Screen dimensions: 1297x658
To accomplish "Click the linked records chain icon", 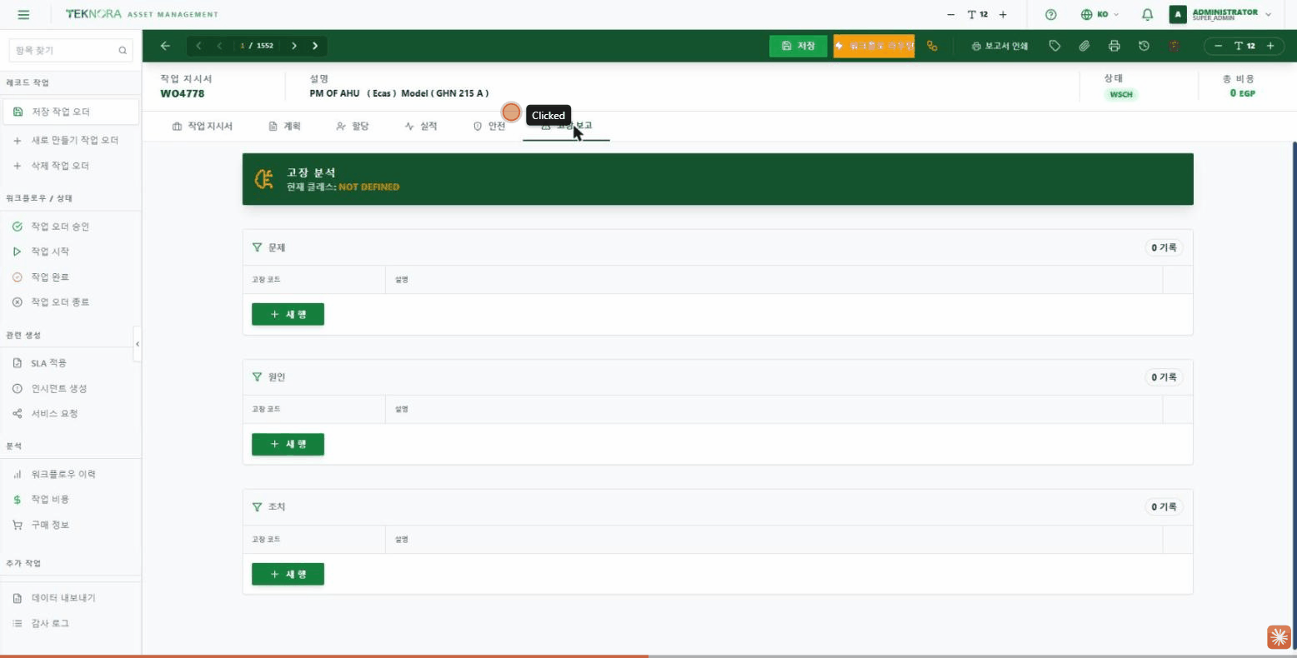I will coord(932,46).
